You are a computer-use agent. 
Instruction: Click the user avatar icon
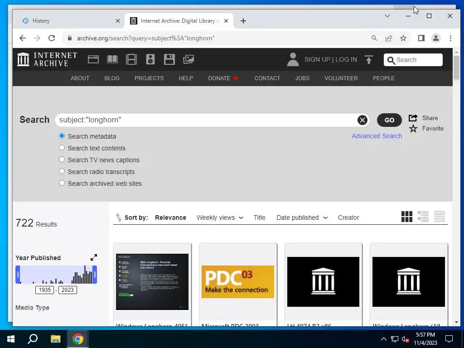[293, 59]
